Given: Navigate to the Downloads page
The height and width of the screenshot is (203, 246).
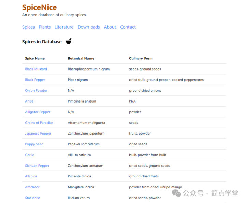Looking at the screenshot, I should click(88, 27).
